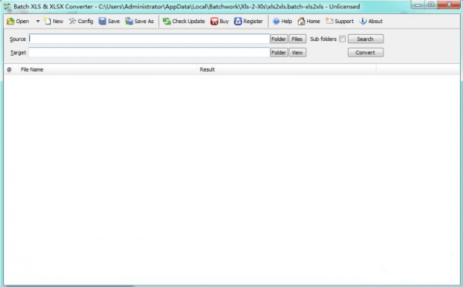Screen dimensions: 463x287
Task: Click the Save toolbar icon
Action: coord(110,22)
